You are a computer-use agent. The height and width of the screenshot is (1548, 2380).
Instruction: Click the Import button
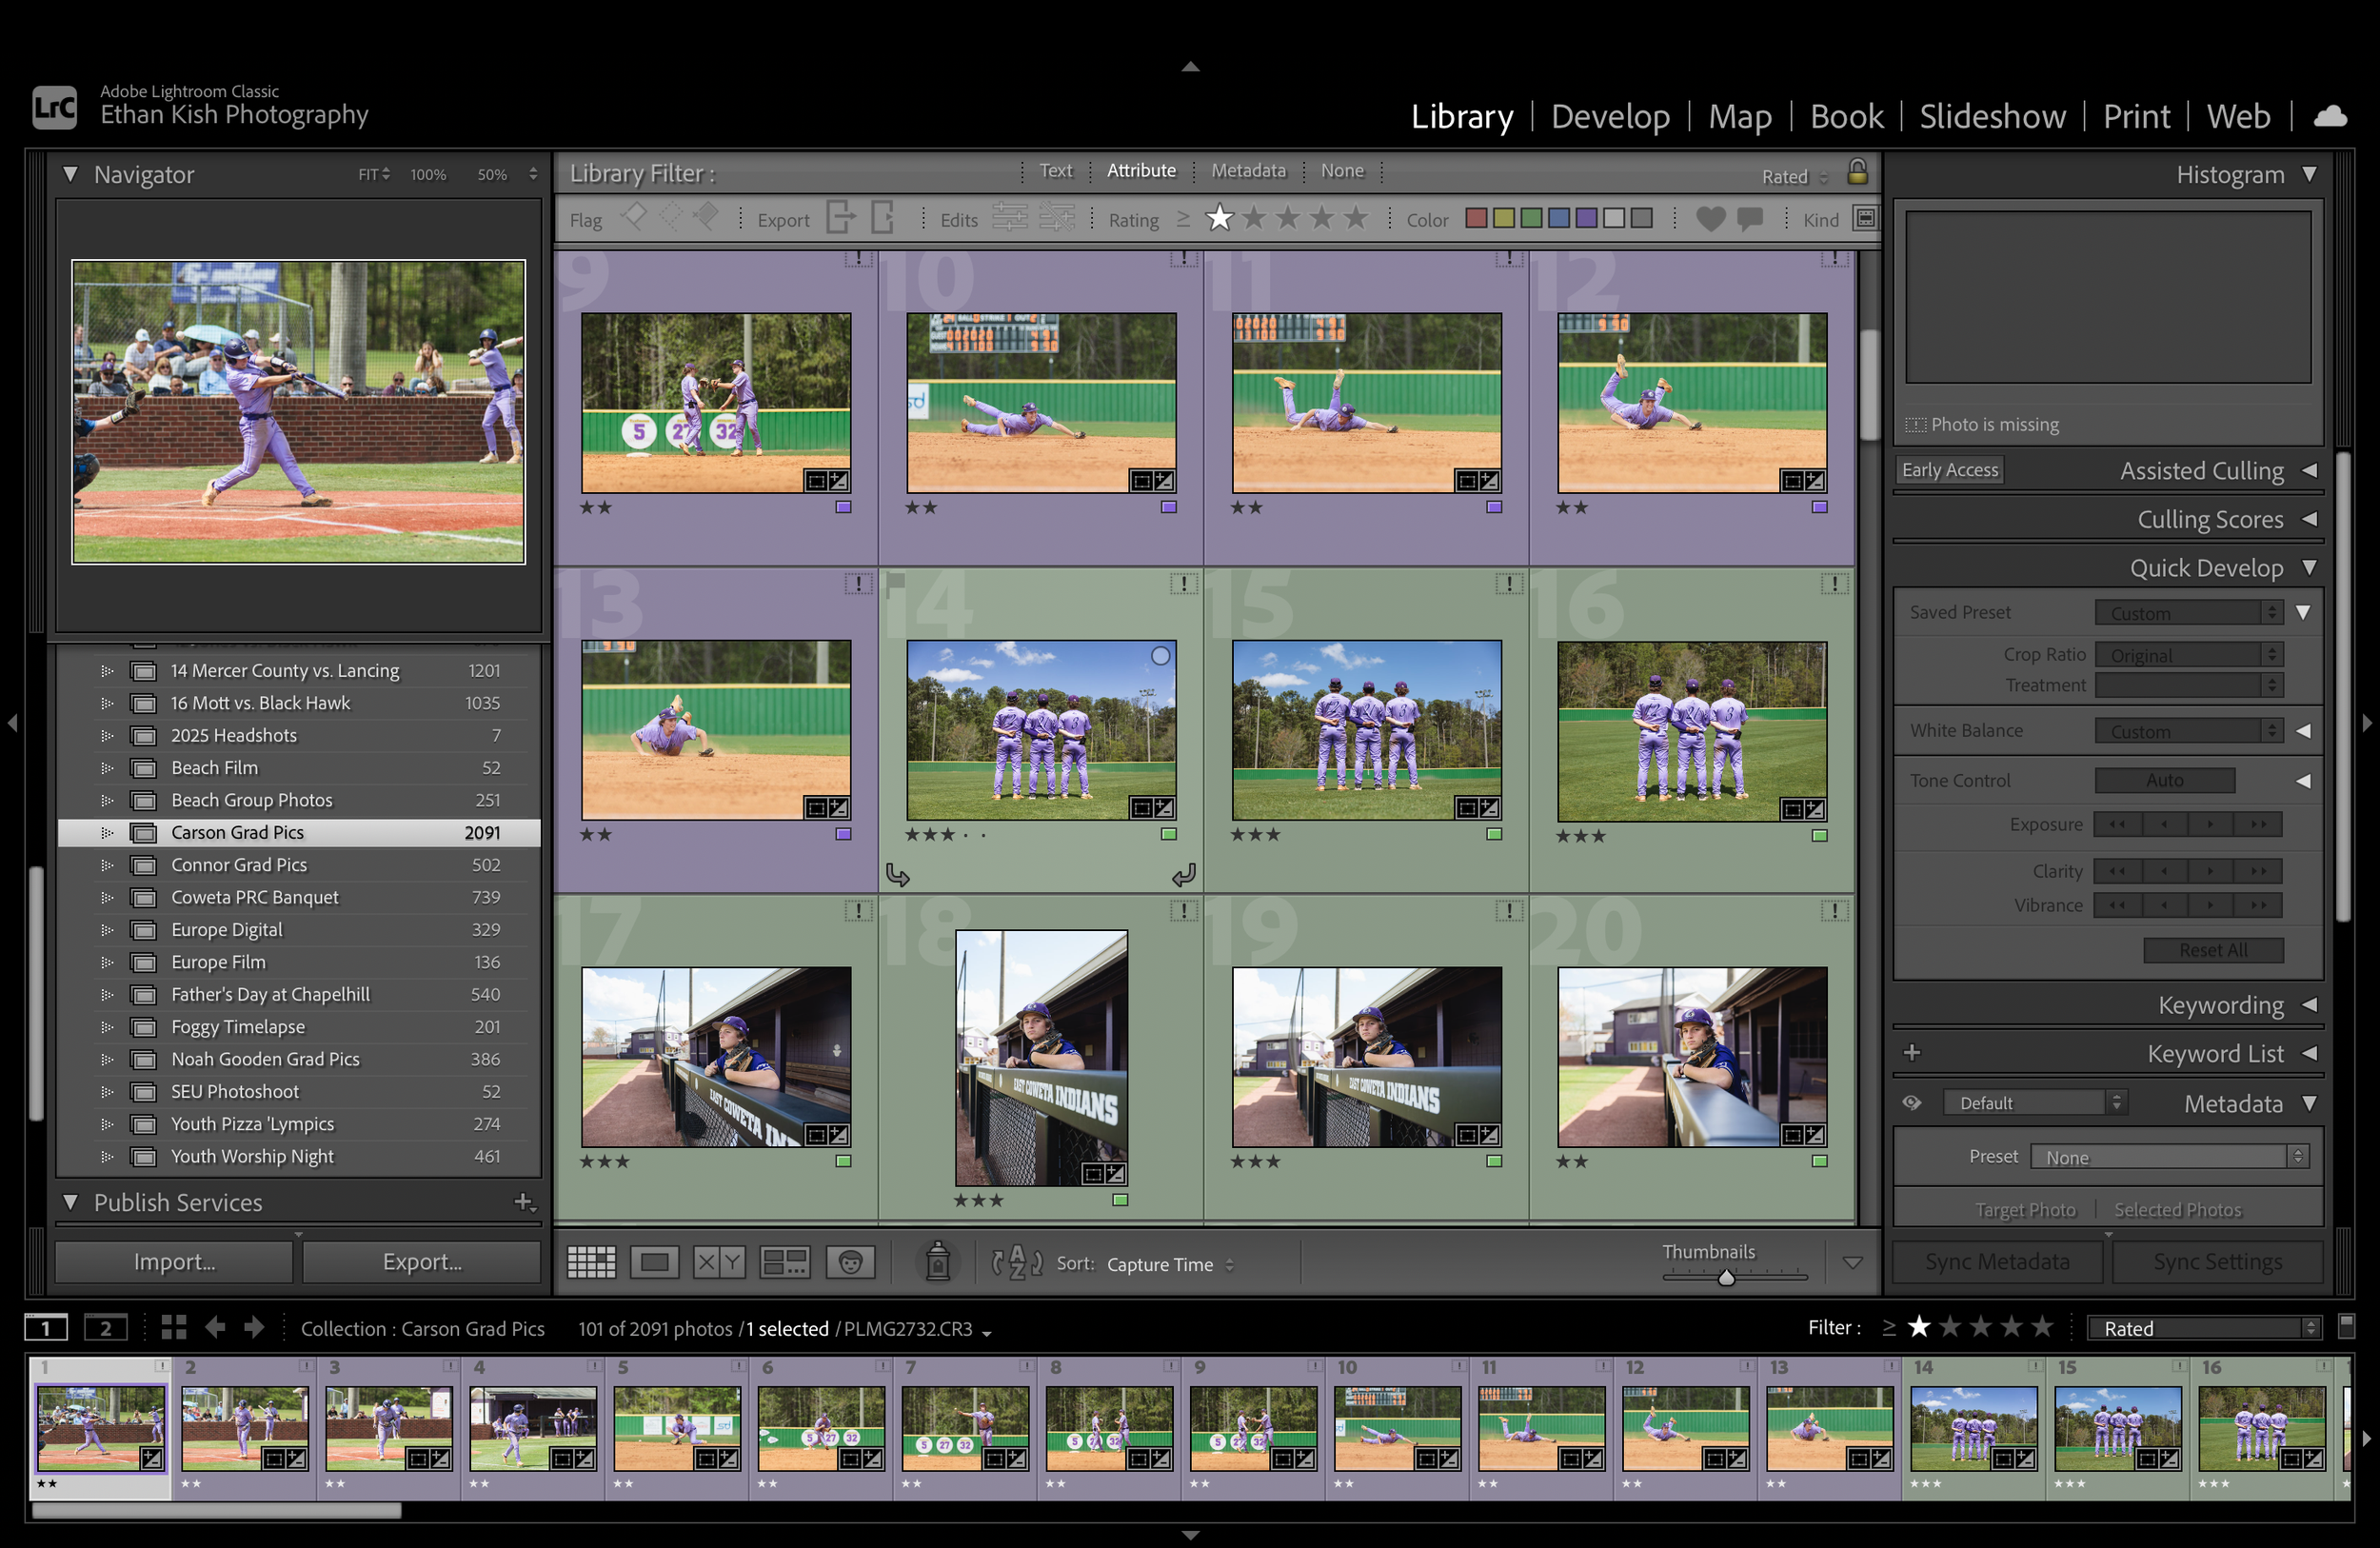click(172, 1261)
